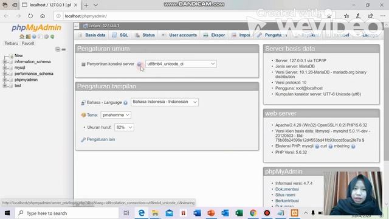The height and width of the screenshot is (219, 389).
Task: Switch to the Ekspor tab
Action: click(215, 35)
